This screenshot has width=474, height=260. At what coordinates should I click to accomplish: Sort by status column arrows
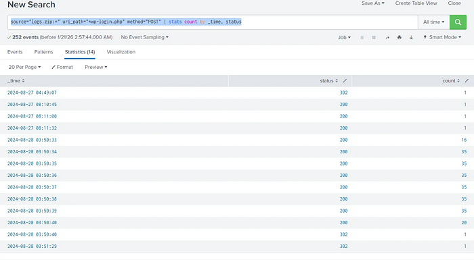click(x=337, y=81)
